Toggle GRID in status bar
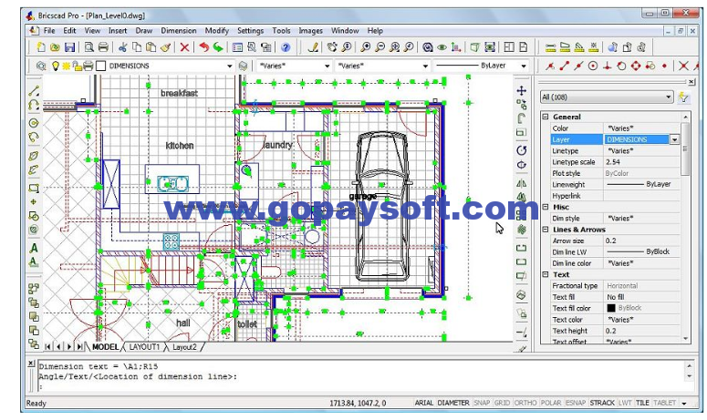 tap(502, 403)
